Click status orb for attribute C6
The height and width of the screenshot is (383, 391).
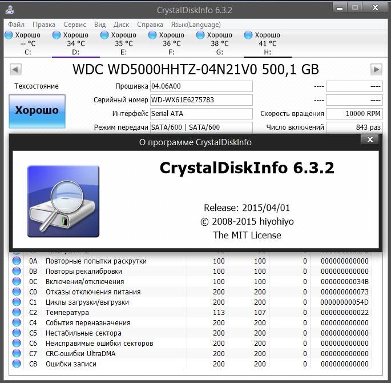[x=17, y=344]
